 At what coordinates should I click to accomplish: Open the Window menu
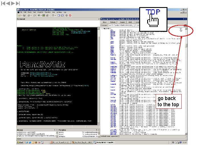point(59,12)
